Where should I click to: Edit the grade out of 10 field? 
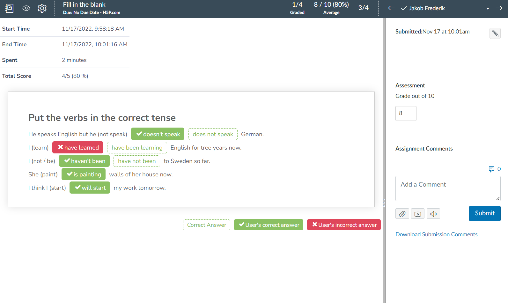coord(406,113)
